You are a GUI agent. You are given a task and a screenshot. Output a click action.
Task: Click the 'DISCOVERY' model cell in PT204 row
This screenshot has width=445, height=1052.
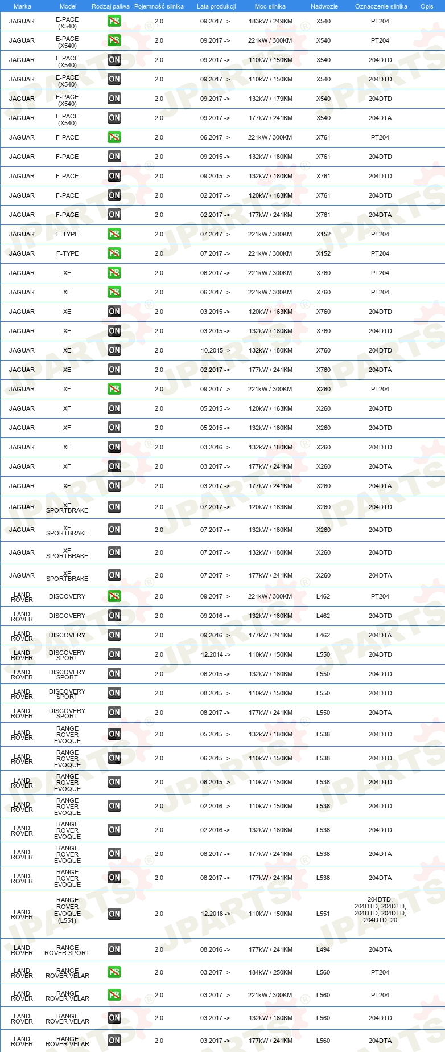point(67,596)
